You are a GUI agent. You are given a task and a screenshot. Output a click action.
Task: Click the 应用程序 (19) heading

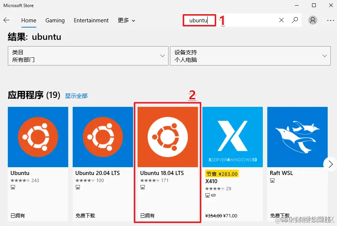point(34,95)
